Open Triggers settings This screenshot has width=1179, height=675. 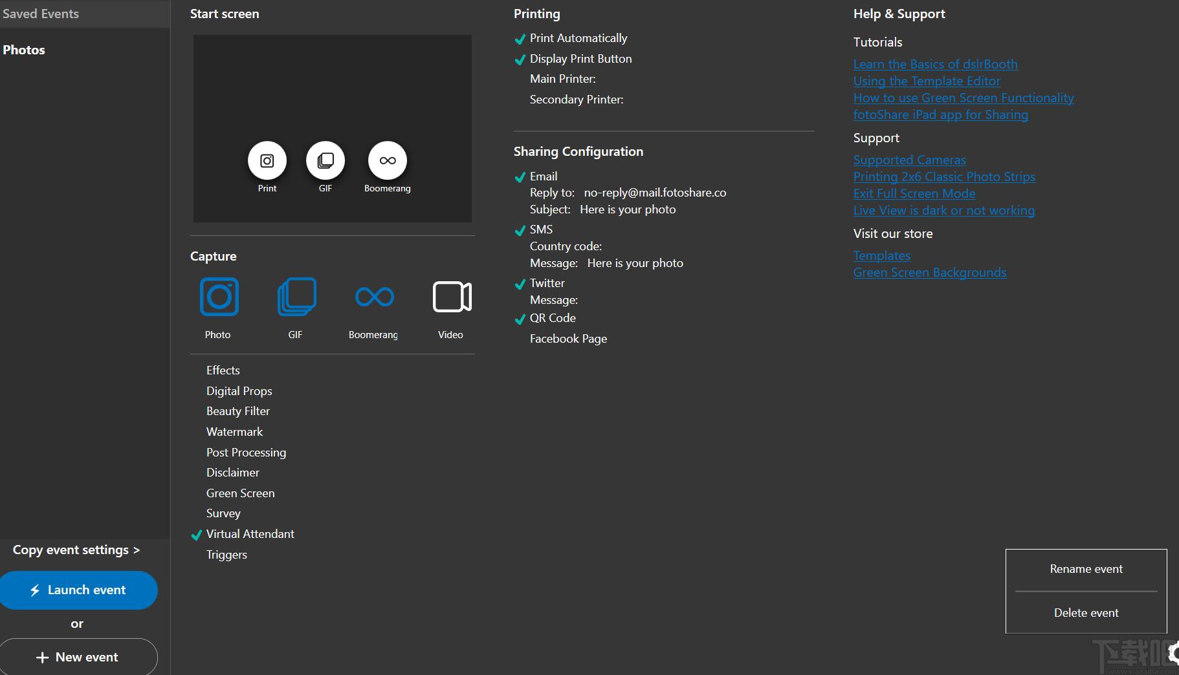pyautogui.click(x=226, y=554)
